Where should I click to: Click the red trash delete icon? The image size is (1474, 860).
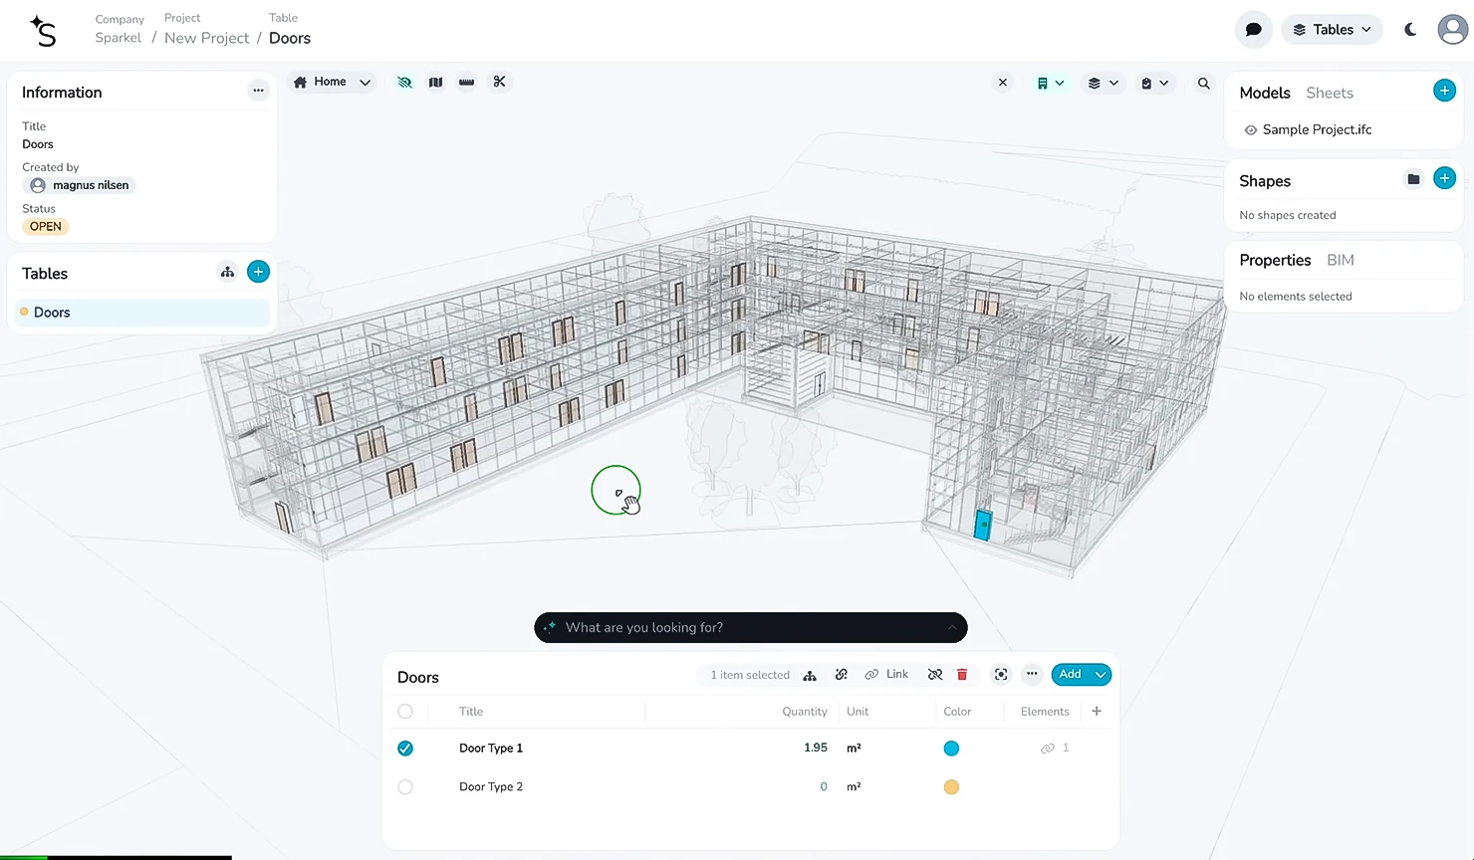click(962, 675)
